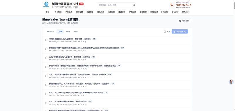
Task: Click URL text ending in art-036
Action: [x=67, y=69]
